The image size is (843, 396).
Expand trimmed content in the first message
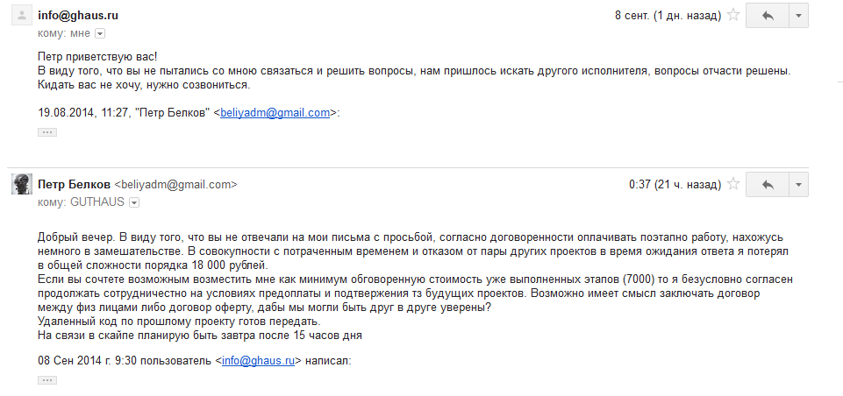(47, 131)
